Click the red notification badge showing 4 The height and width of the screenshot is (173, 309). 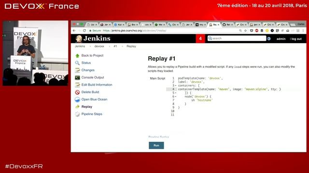pyautogui.click(x=200, y=38)
